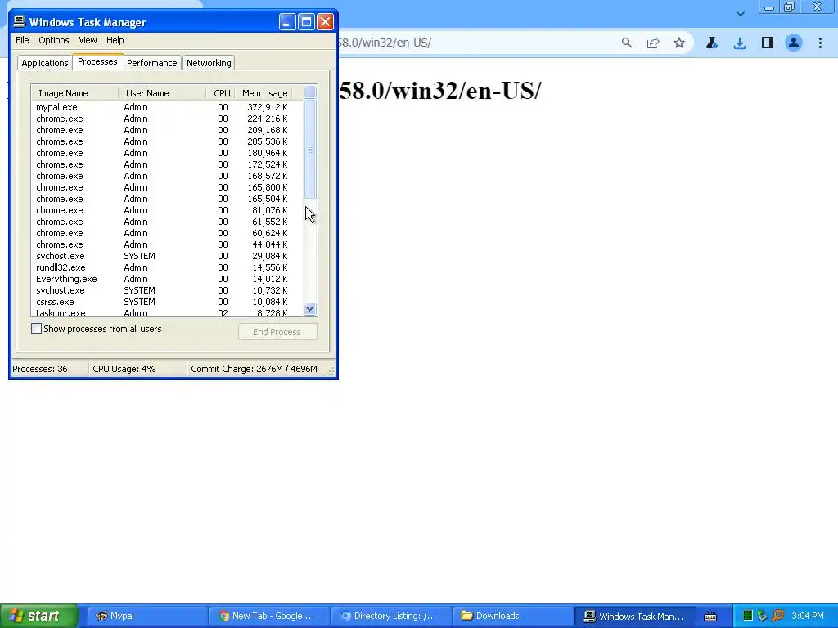The image size is (838, 628).
Task: Select the Everything.exe process row
Action: (x=167, y=280)
